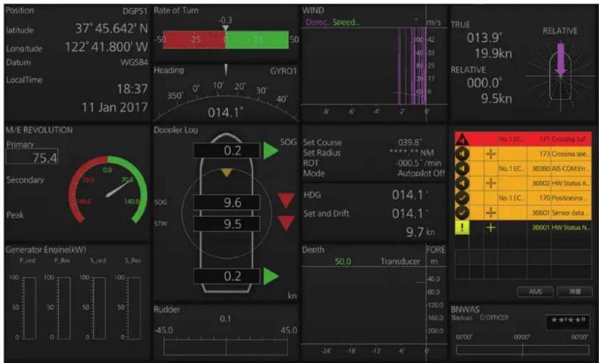Image resolution: width=599 pixels, height=363 pixels.
Task: Click the Autopilot Off mode text
Action: [422, 173]
